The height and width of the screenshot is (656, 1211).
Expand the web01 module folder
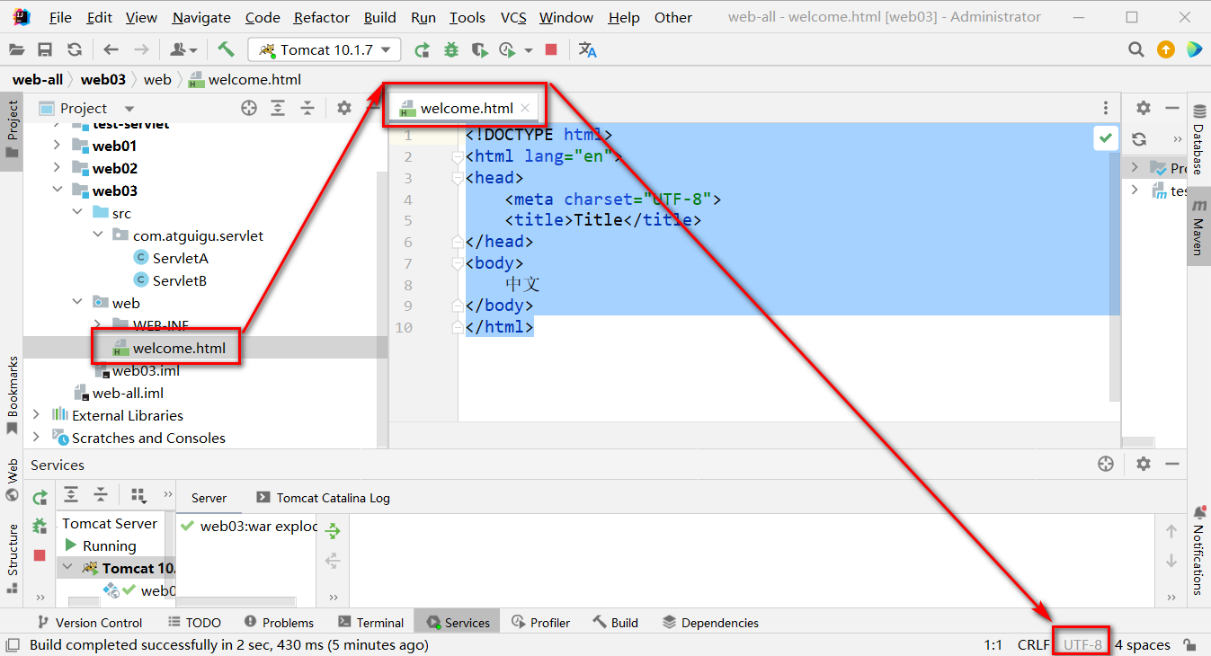tap(58, 146)
